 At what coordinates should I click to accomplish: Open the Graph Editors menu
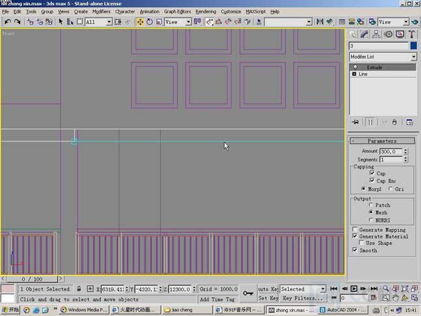[x=177, y=12]
